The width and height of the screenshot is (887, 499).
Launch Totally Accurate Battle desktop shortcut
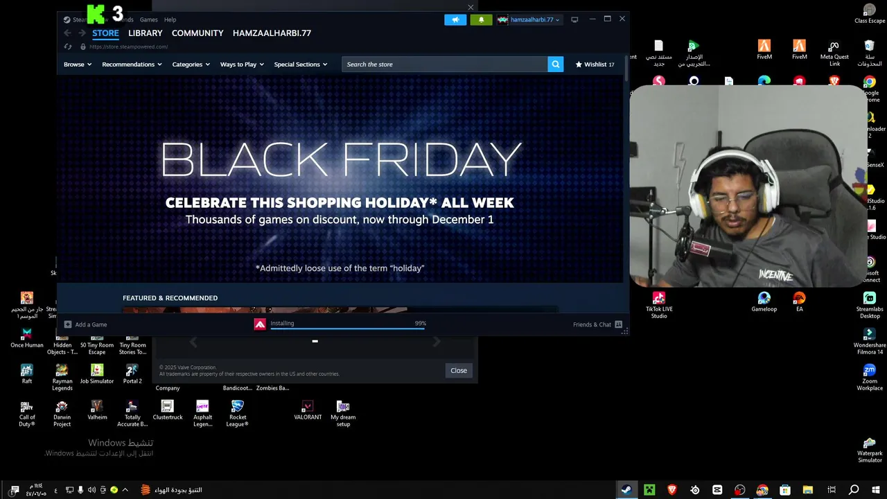(x=132, y=414)
